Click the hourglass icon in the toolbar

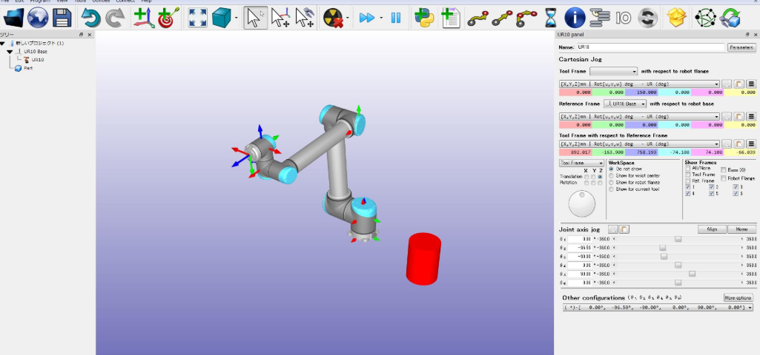click(549, 18)
